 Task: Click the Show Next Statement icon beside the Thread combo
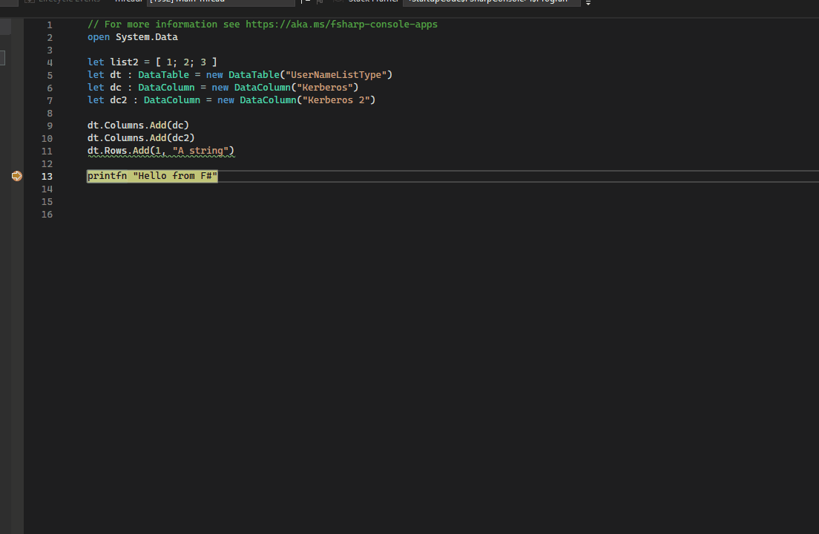coord(319,2)
